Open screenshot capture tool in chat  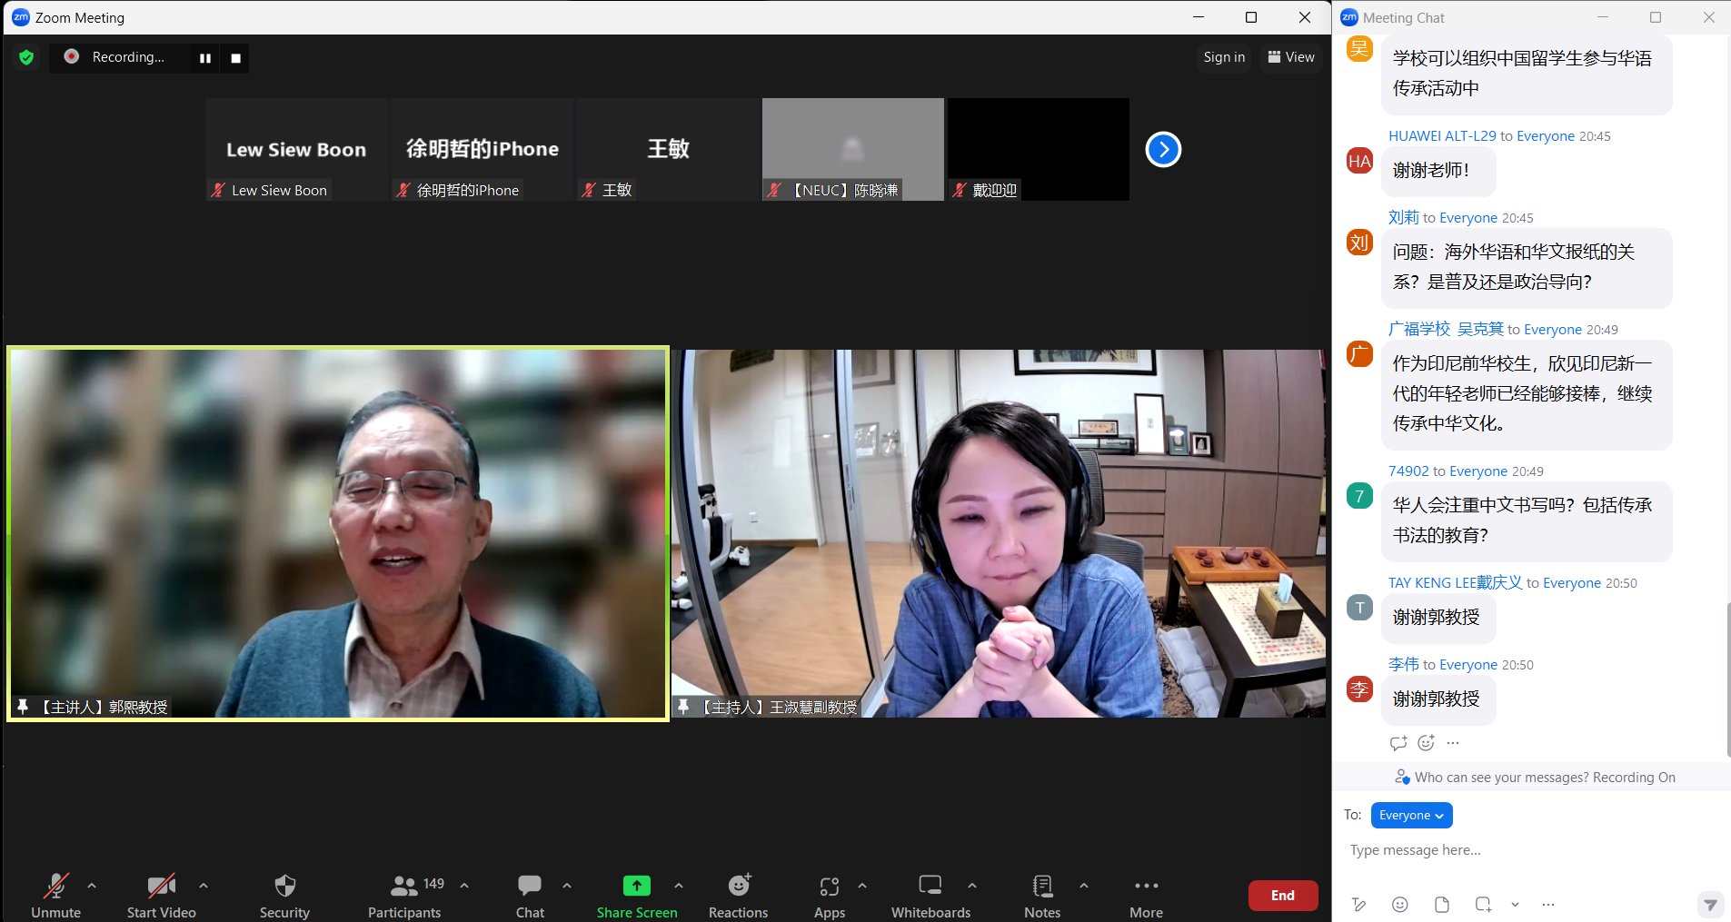pos(1483,905)
